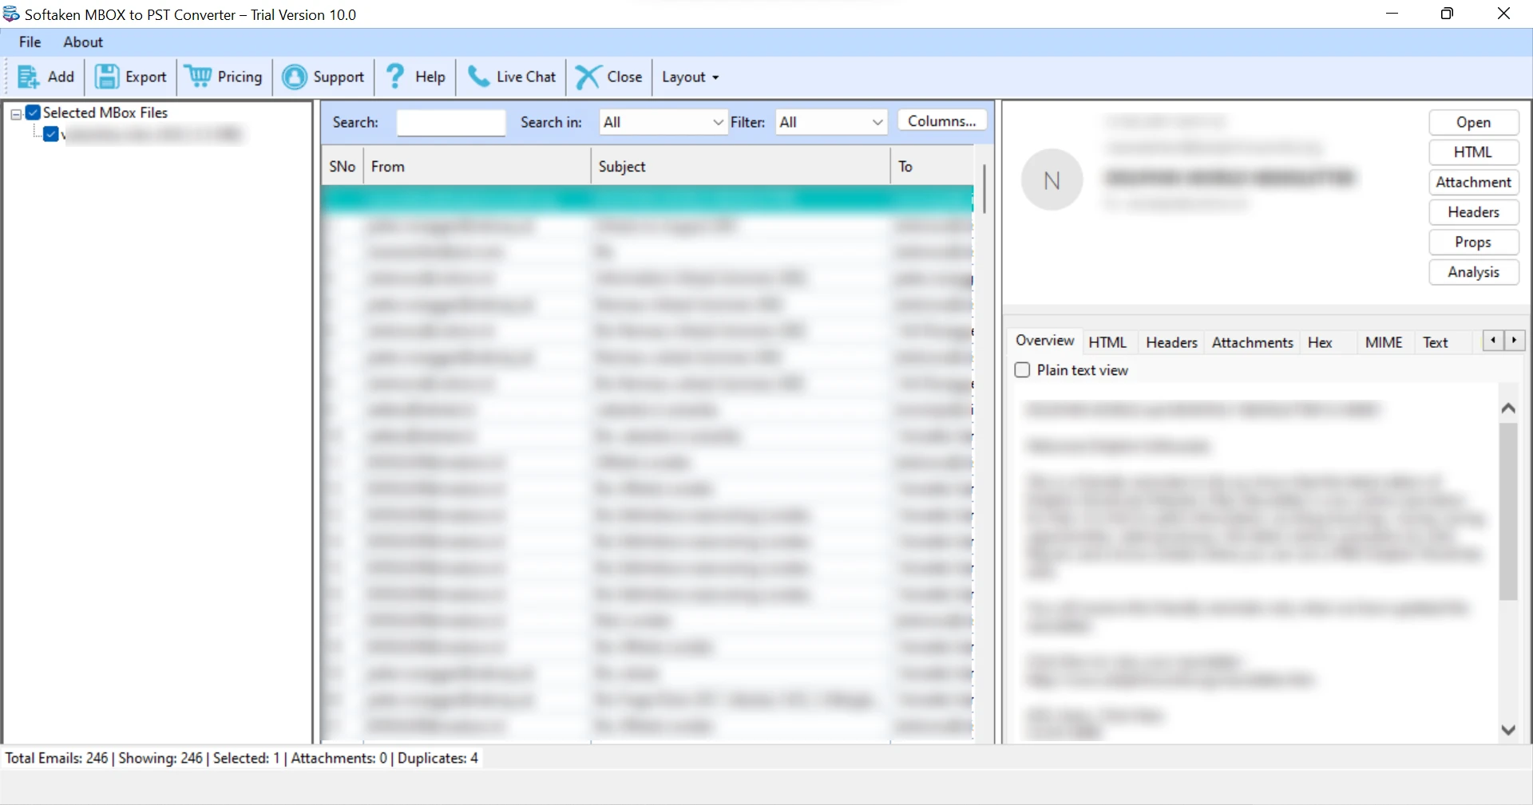Click the Attachment button
This screenshot has height=805, width=1533.
coord(1473,183)
